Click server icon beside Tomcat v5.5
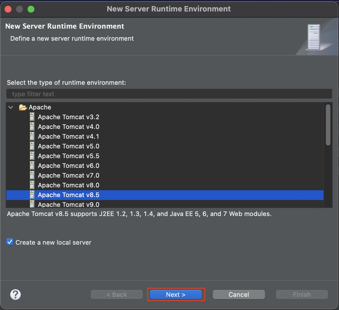 click(32, 156)
